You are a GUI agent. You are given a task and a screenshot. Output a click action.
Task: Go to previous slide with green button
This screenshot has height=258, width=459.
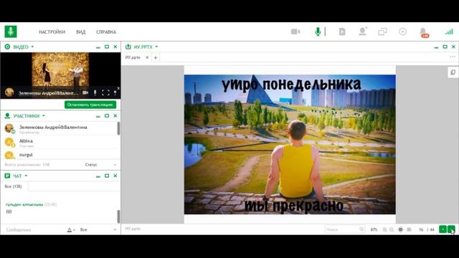pos(443,229)
